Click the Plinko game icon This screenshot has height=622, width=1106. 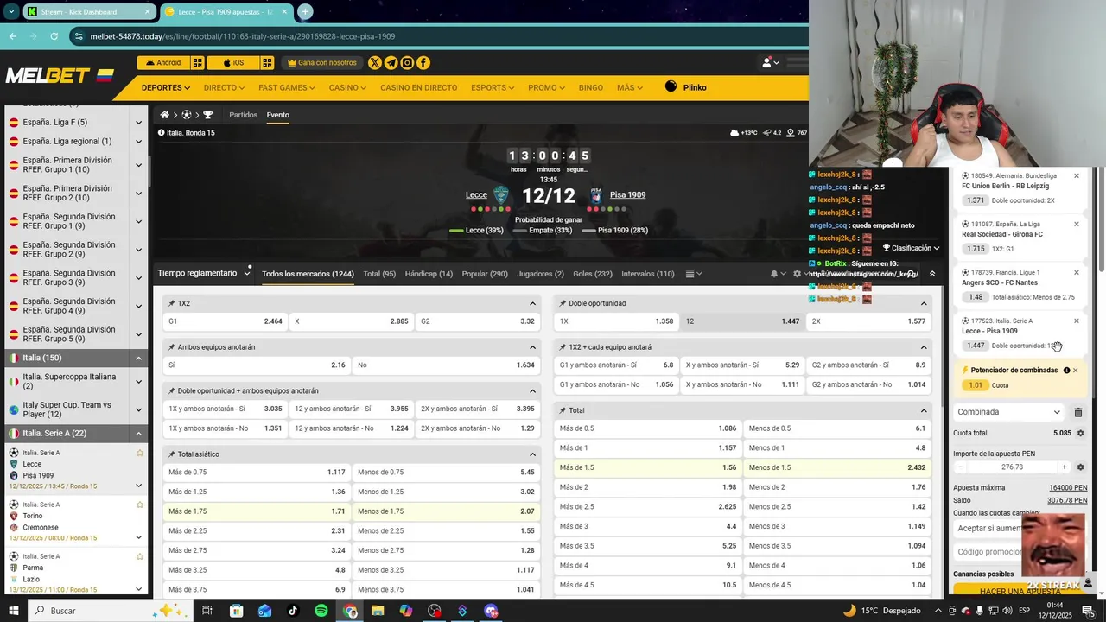click(671, 86)
